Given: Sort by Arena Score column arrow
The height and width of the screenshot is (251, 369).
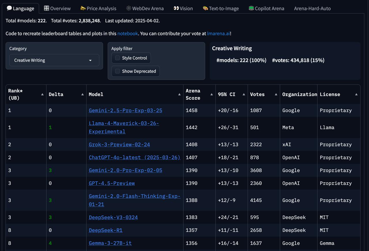Looking at the screenshot, I should pos(212,94).
